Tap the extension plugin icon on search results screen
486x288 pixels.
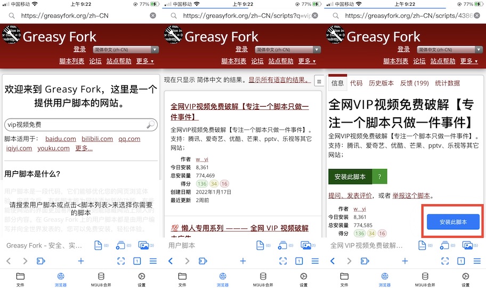203,261
